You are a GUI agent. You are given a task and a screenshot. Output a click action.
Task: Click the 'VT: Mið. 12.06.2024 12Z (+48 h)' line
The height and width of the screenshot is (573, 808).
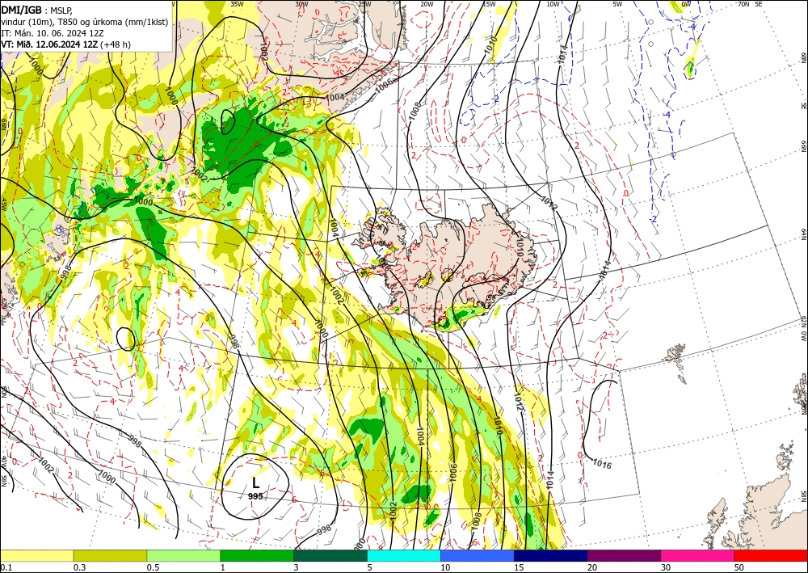tap(66, 44)
